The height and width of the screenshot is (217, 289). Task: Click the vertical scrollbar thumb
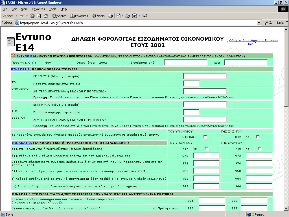click(x=286, y=69)
